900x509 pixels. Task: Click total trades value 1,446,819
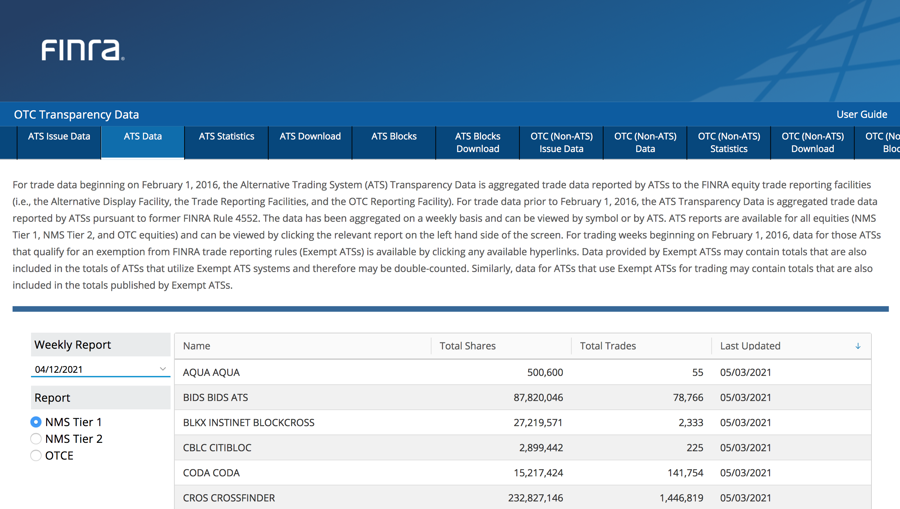(x=681, y=498)
